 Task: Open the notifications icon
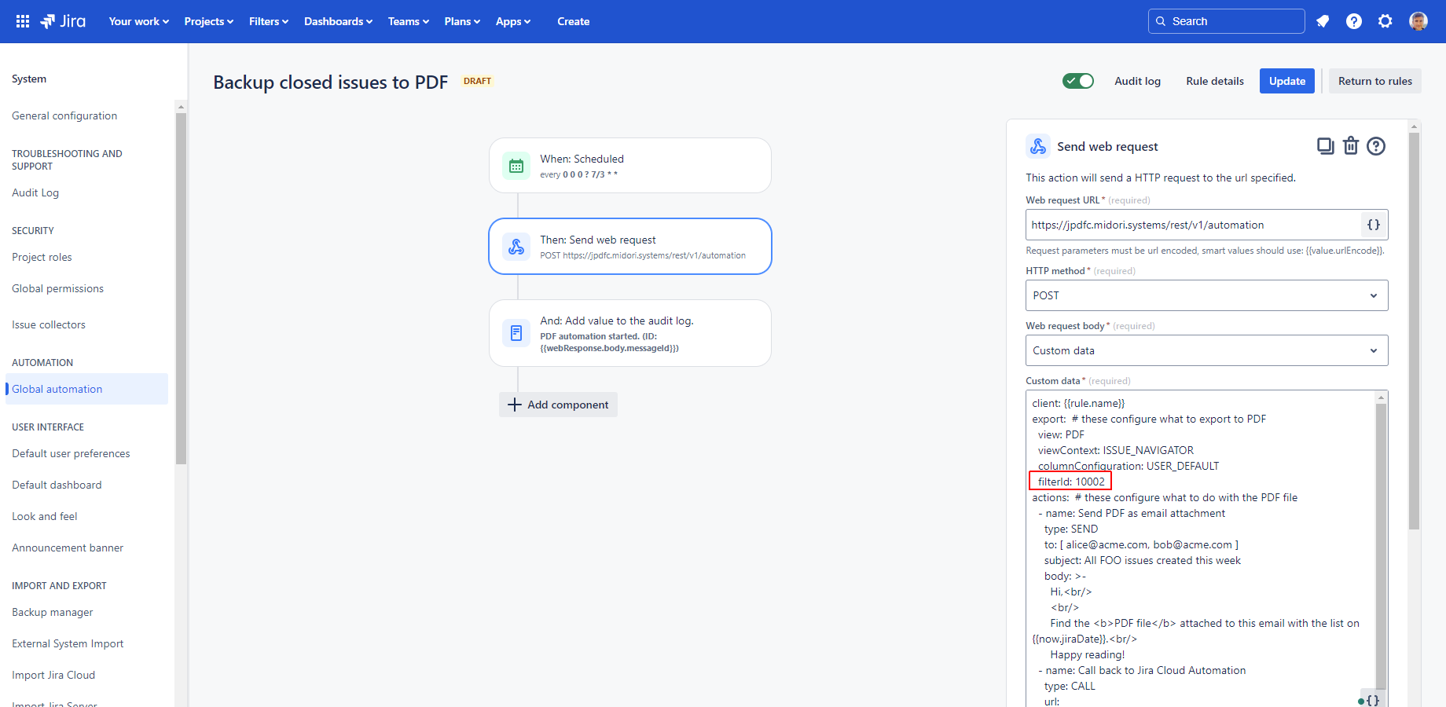pos(1323,21)
